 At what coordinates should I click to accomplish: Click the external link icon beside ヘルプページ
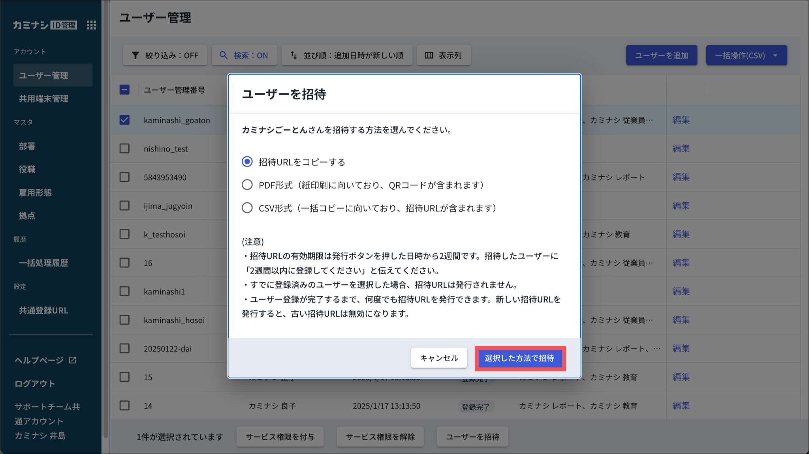click(73, 360)
